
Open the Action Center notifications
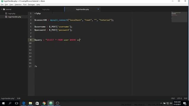185,103
